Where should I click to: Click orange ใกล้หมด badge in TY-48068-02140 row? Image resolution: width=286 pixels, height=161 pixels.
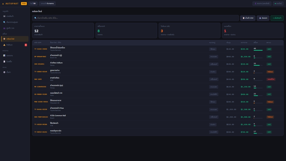coord(270,72)
